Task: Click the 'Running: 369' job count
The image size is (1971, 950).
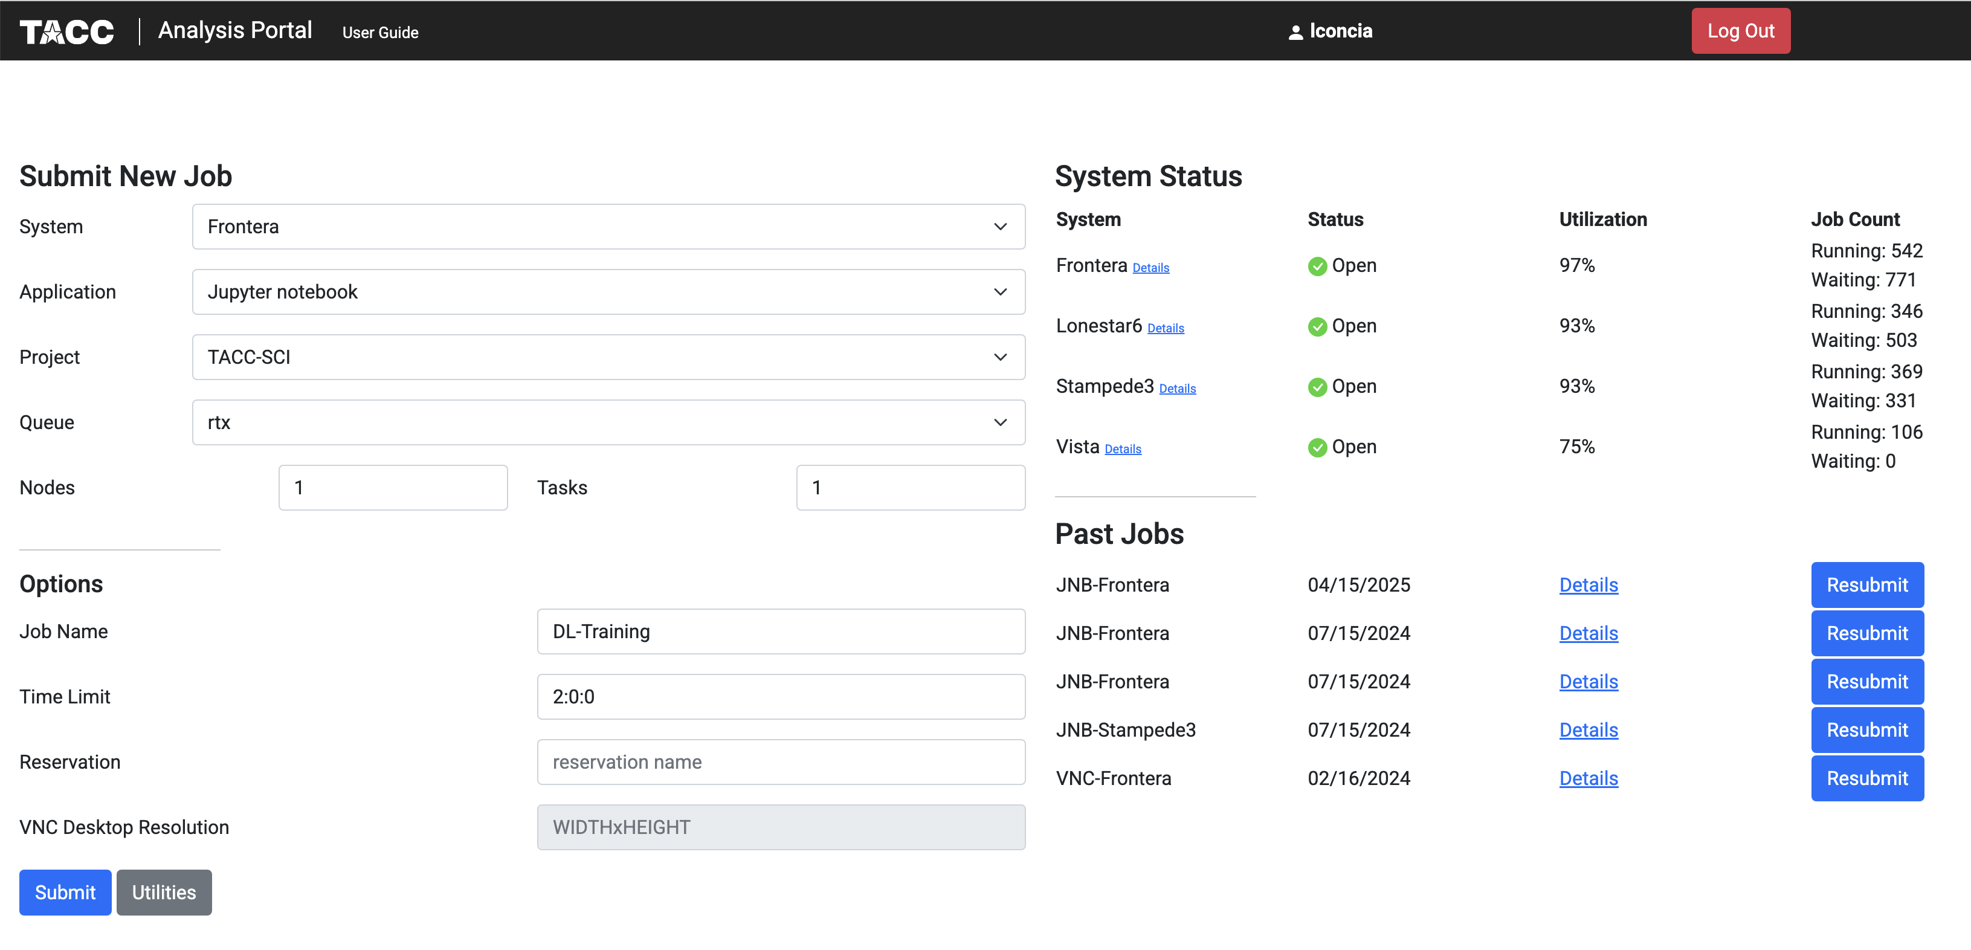Action: (1866, 372)
